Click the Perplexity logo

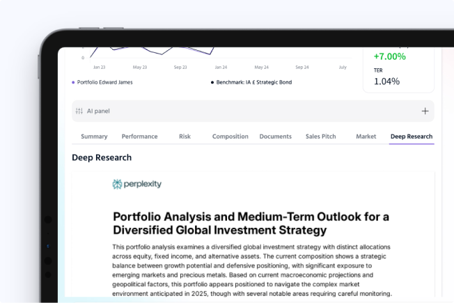[137, 184]
